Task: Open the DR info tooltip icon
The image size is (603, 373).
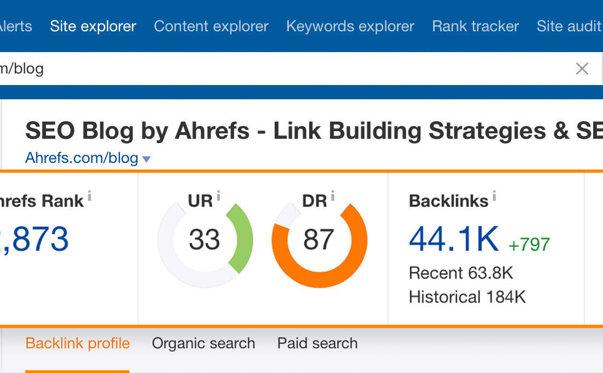Action: 333,195
